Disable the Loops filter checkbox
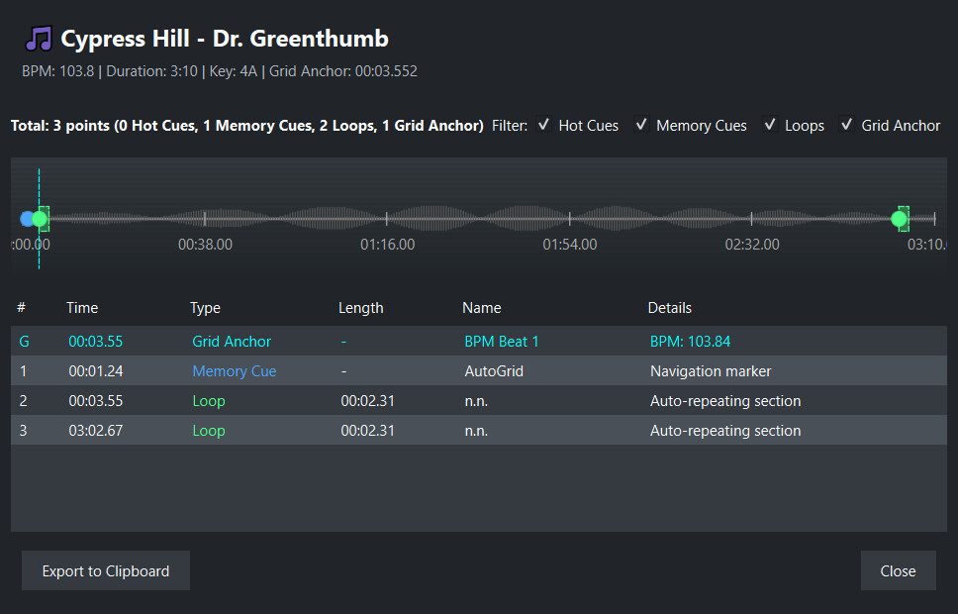This screenshot has height=614, width=958. tap(770, 125)
